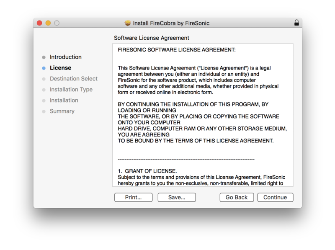Click the Summary step label in the sidebar

tap(62, 111)
